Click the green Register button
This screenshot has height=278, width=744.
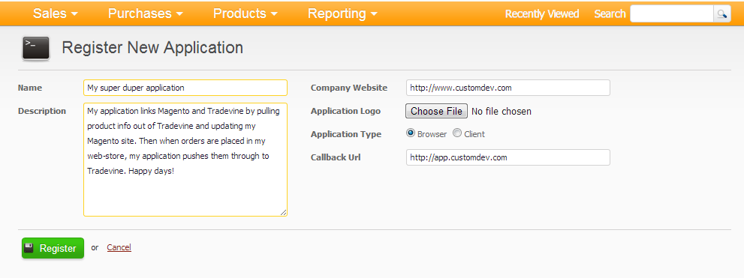click(x=53, y=248)
